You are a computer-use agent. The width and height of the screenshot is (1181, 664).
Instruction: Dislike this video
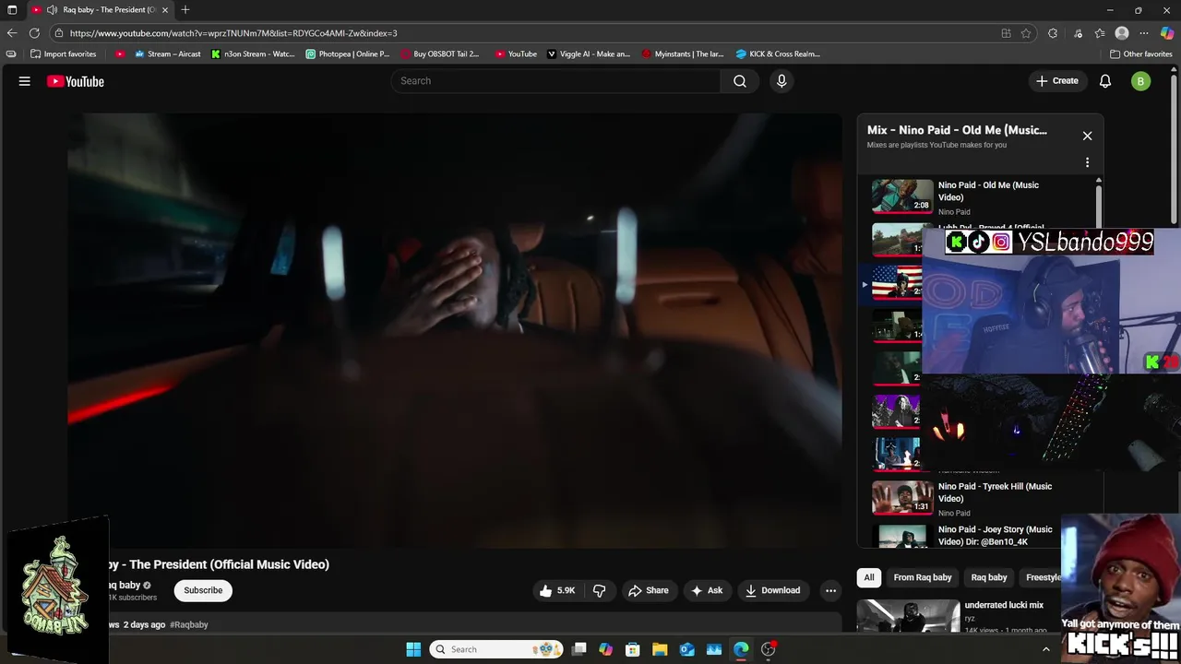pyautogui.click(x=599, y=590)
